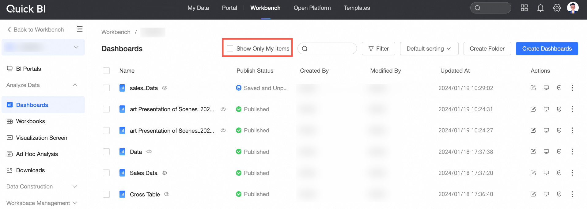The image size is (587, 209).
Task: Collapse the sidebar menu icon
Action: click(80, 29)
